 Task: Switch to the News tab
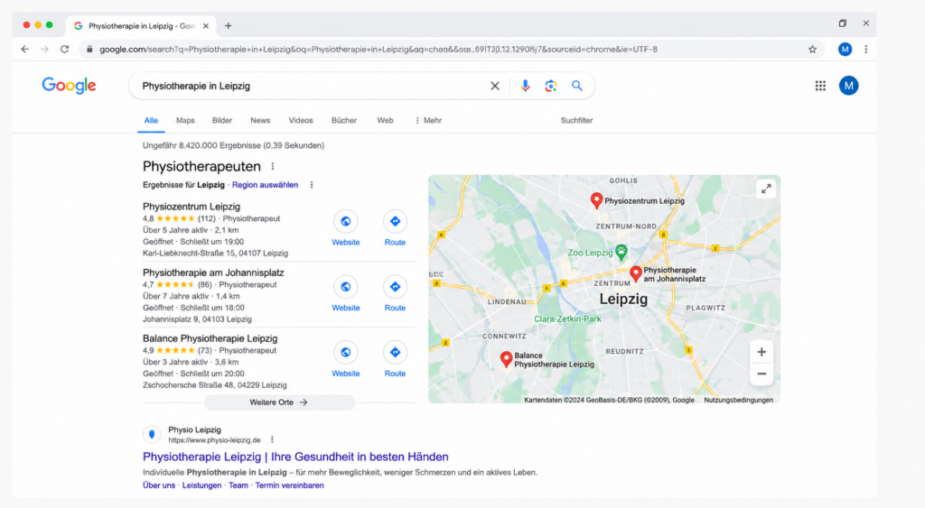click(x=260, y=120)
